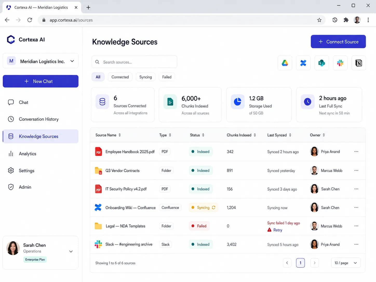Click the Google Drive integration icon
This screenshot has height=282, width=376.
[x=285, y=63]
